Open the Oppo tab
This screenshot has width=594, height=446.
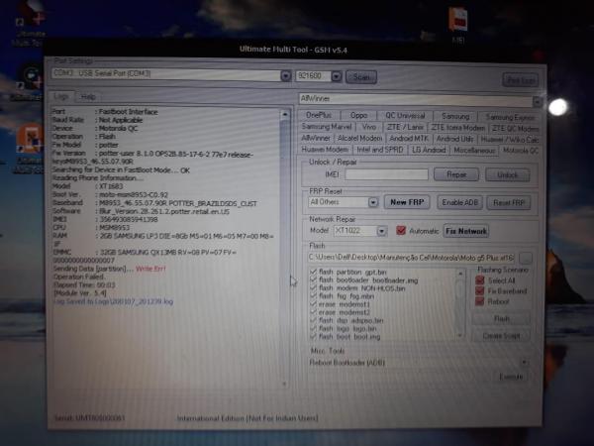click(x=358, y=115)
